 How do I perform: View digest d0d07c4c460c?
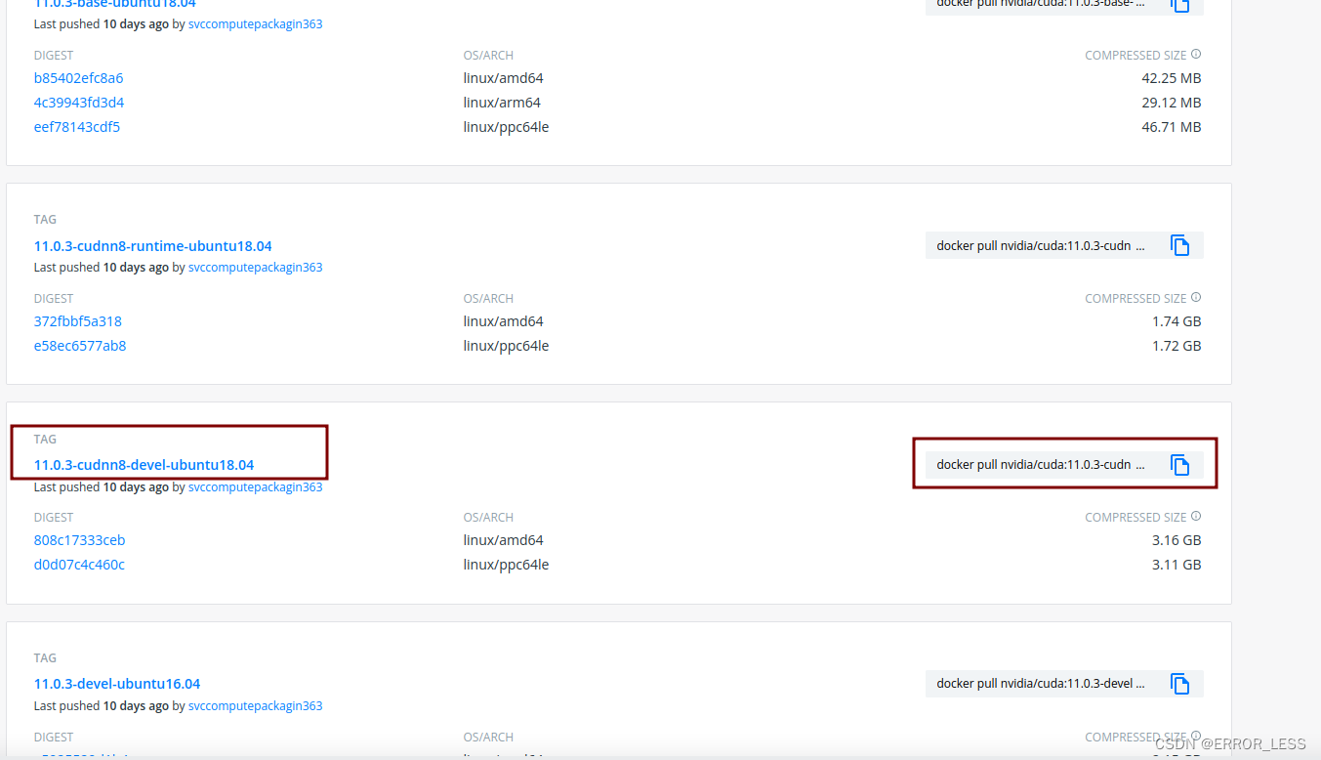(x=79, y=564)
